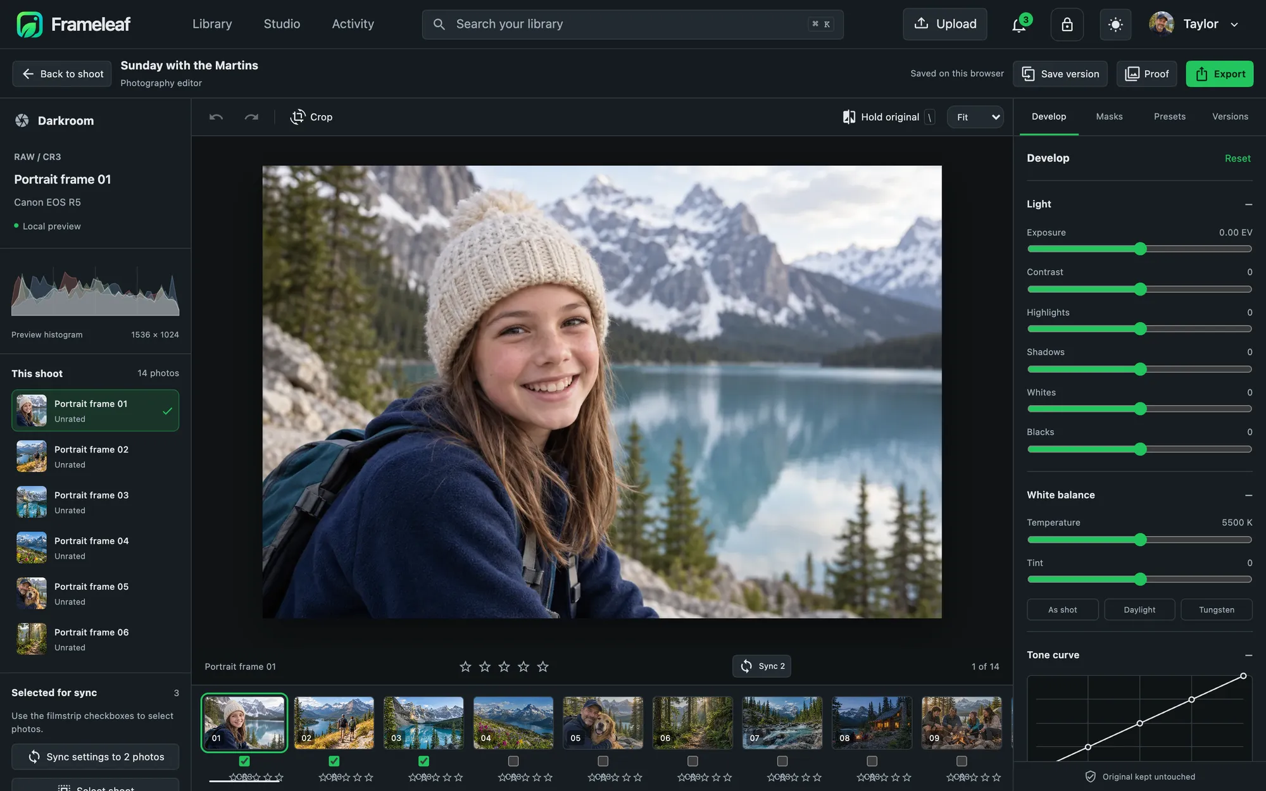Click the Exposure slider handle
Viewport: 1266px width, 791px height.
(1140, 249)
